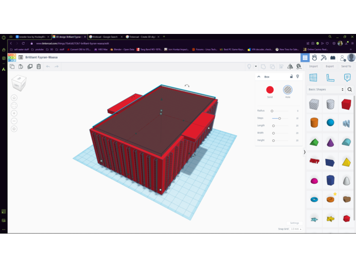Switch to the breeder box browser tab
Viewport: 356px width, 267px height.
31,37
